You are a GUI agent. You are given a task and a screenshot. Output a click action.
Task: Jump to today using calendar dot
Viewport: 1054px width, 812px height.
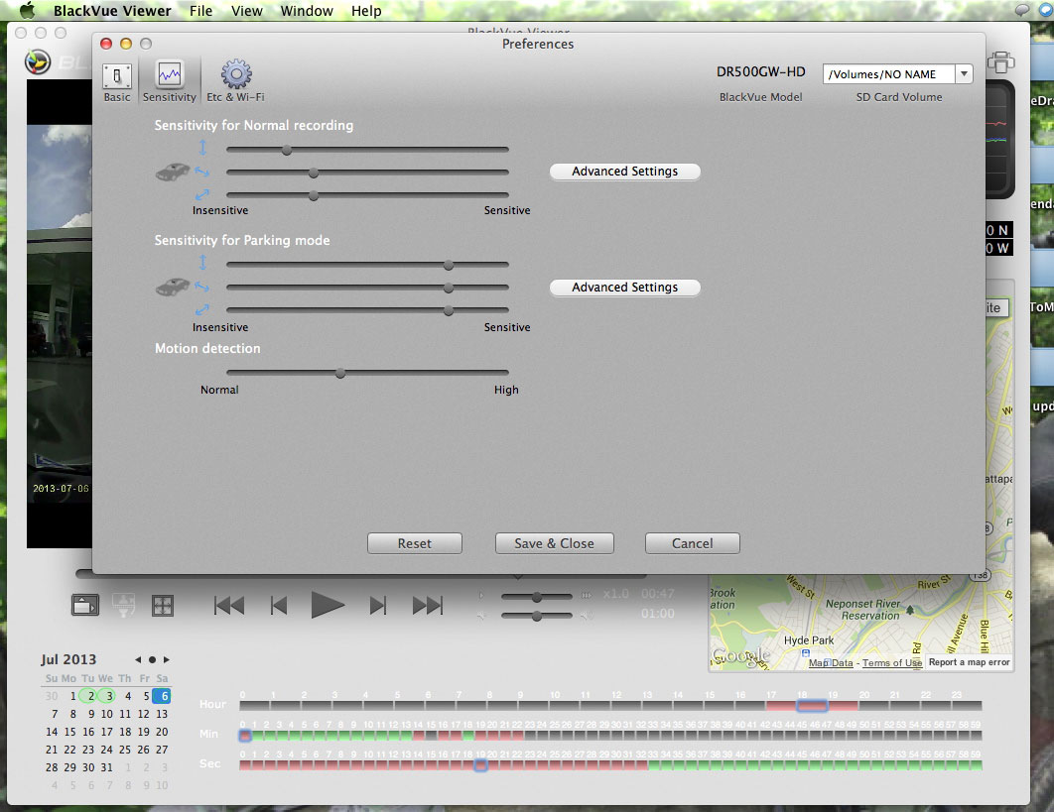(152, 659)
